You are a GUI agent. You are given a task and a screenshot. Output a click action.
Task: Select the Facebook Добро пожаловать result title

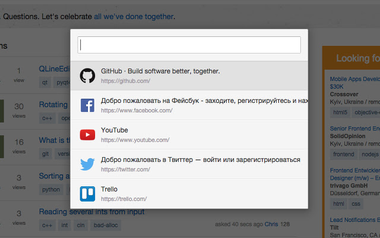click(x=204, y=101)
